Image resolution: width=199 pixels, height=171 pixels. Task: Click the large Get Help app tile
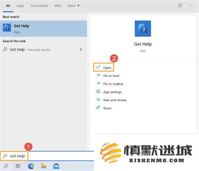click(143, 28)
